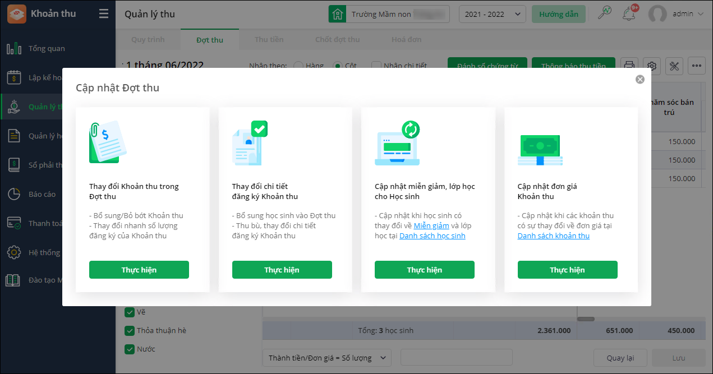
Task: Open Thành tiền/Đơn giá formula dropdown
Action: point(327,358)
